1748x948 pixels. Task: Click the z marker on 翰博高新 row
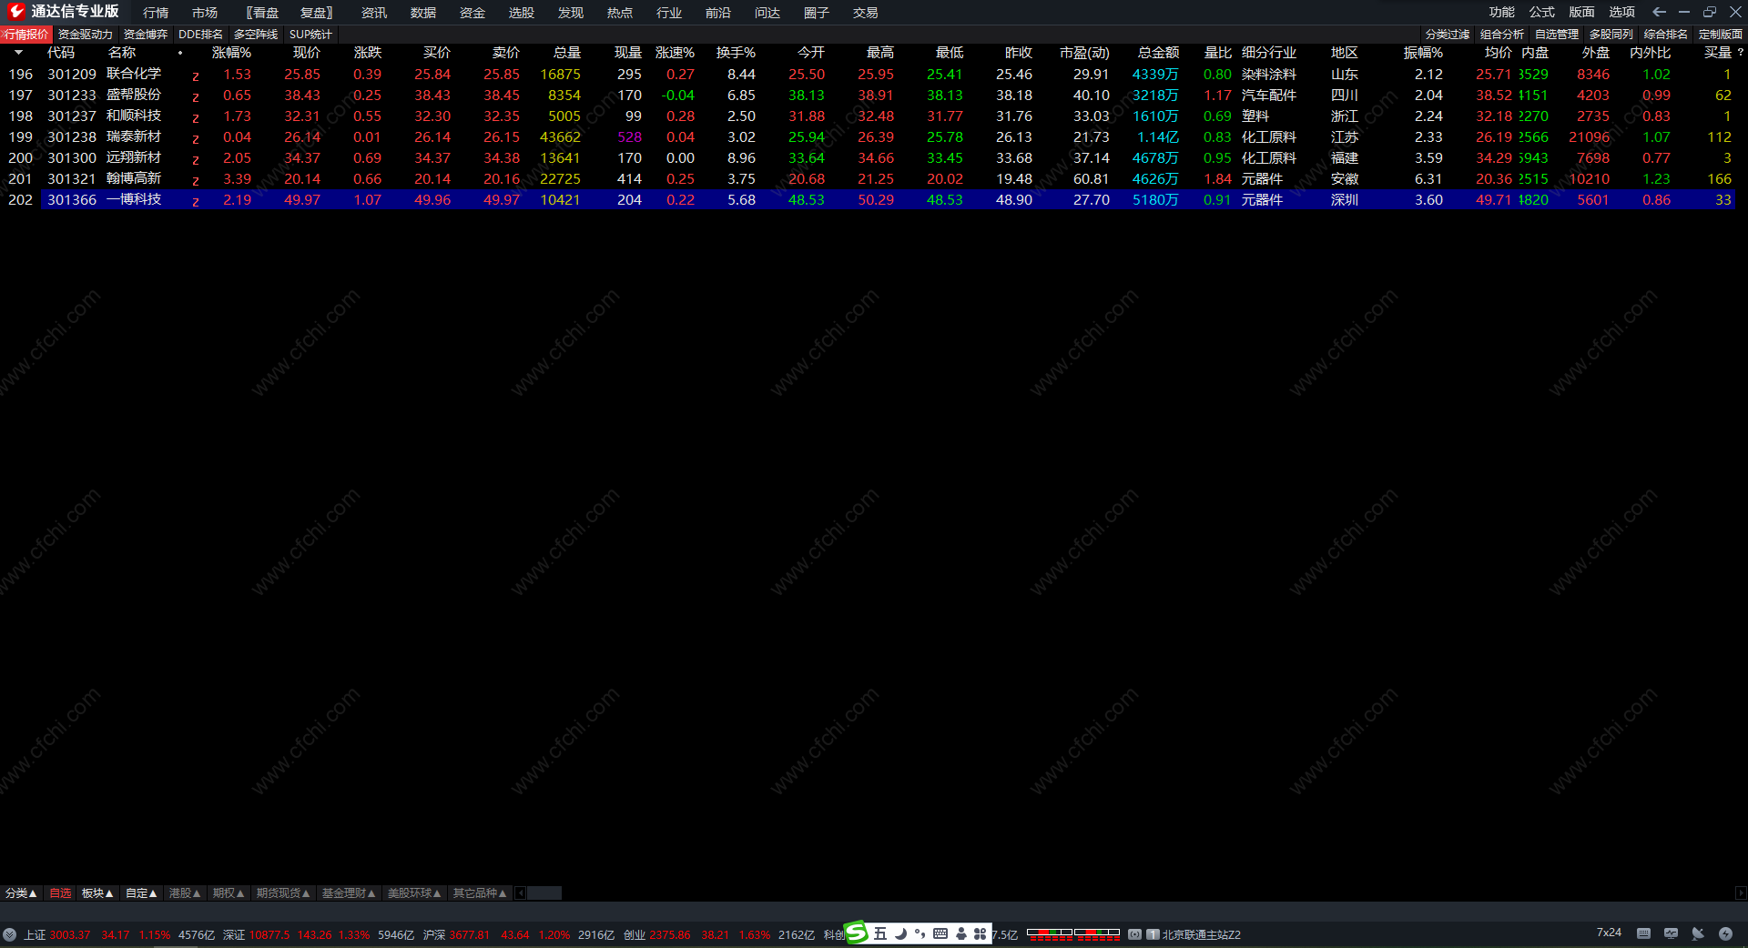[196, 180]
